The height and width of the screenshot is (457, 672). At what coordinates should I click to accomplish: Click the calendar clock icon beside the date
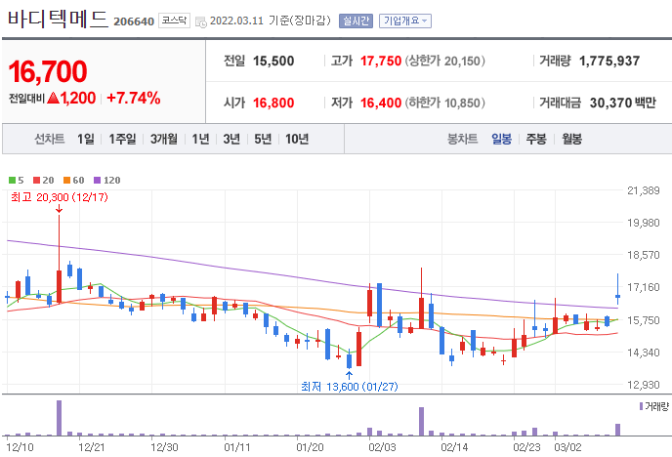200,21
